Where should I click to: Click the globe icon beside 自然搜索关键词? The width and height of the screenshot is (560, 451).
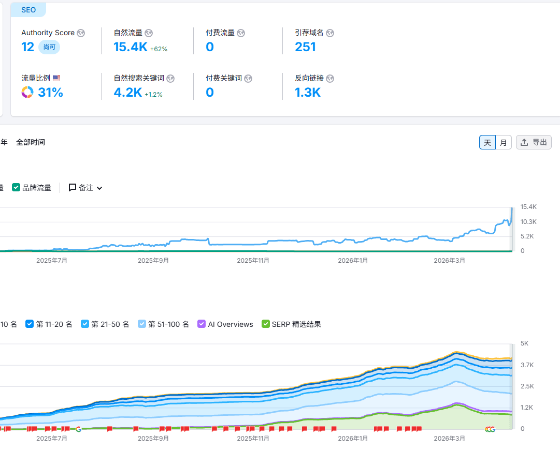click(x=170, y=79)
